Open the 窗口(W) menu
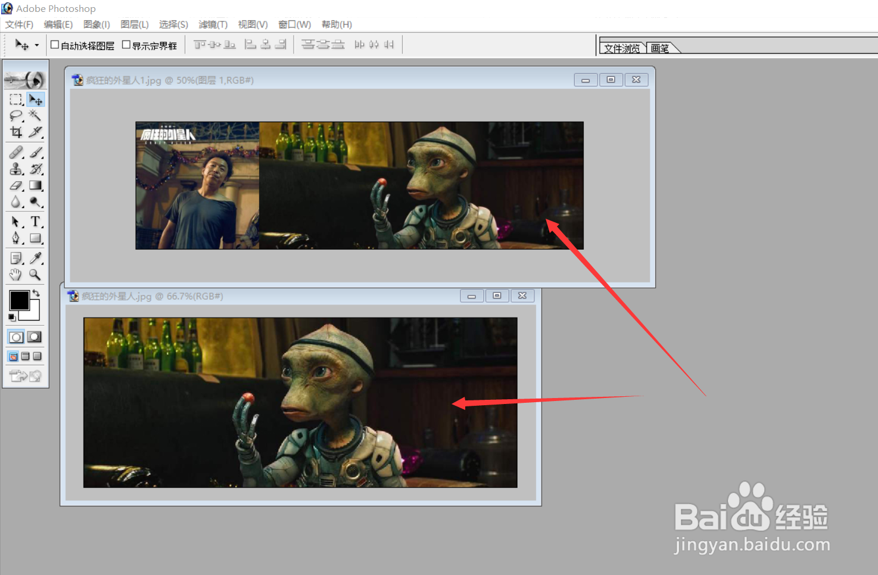This screenshot has height=575, width=878. [x=295, y=24]
